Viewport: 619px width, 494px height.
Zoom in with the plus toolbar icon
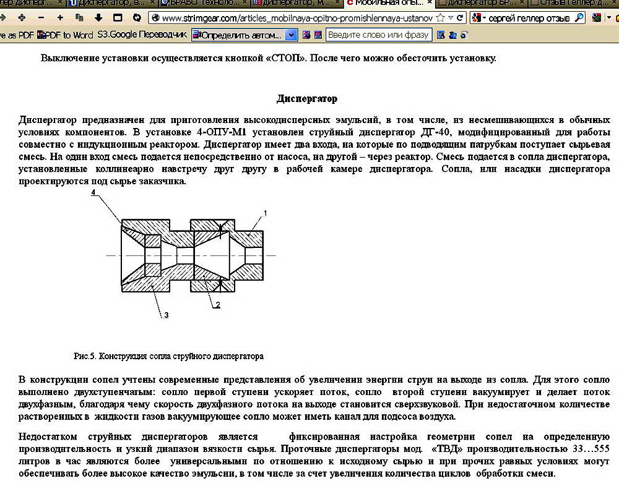(x=60, y=18)
